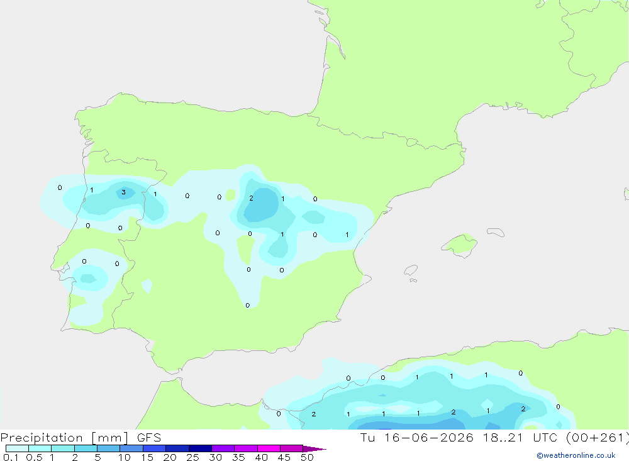Click the 0.1–0.5 mm legend color swatch
This screenshot has height=461, width=629.
point(17,448)
